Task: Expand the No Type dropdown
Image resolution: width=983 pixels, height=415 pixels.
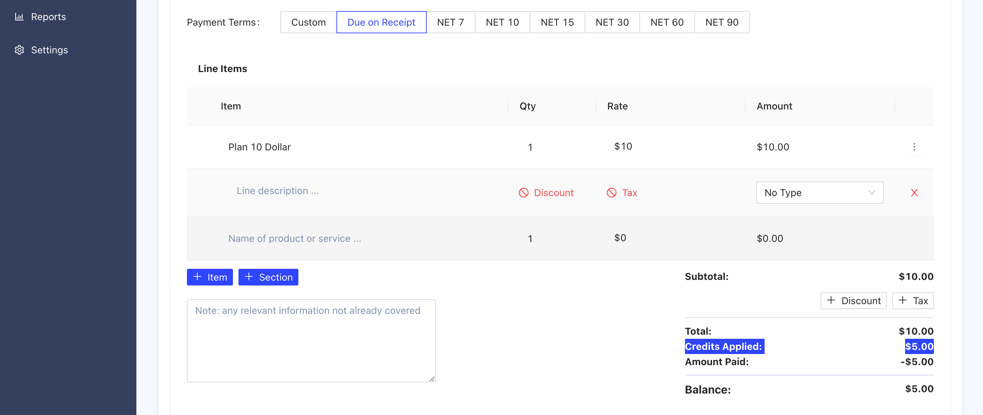Action: tap(819, 193)
